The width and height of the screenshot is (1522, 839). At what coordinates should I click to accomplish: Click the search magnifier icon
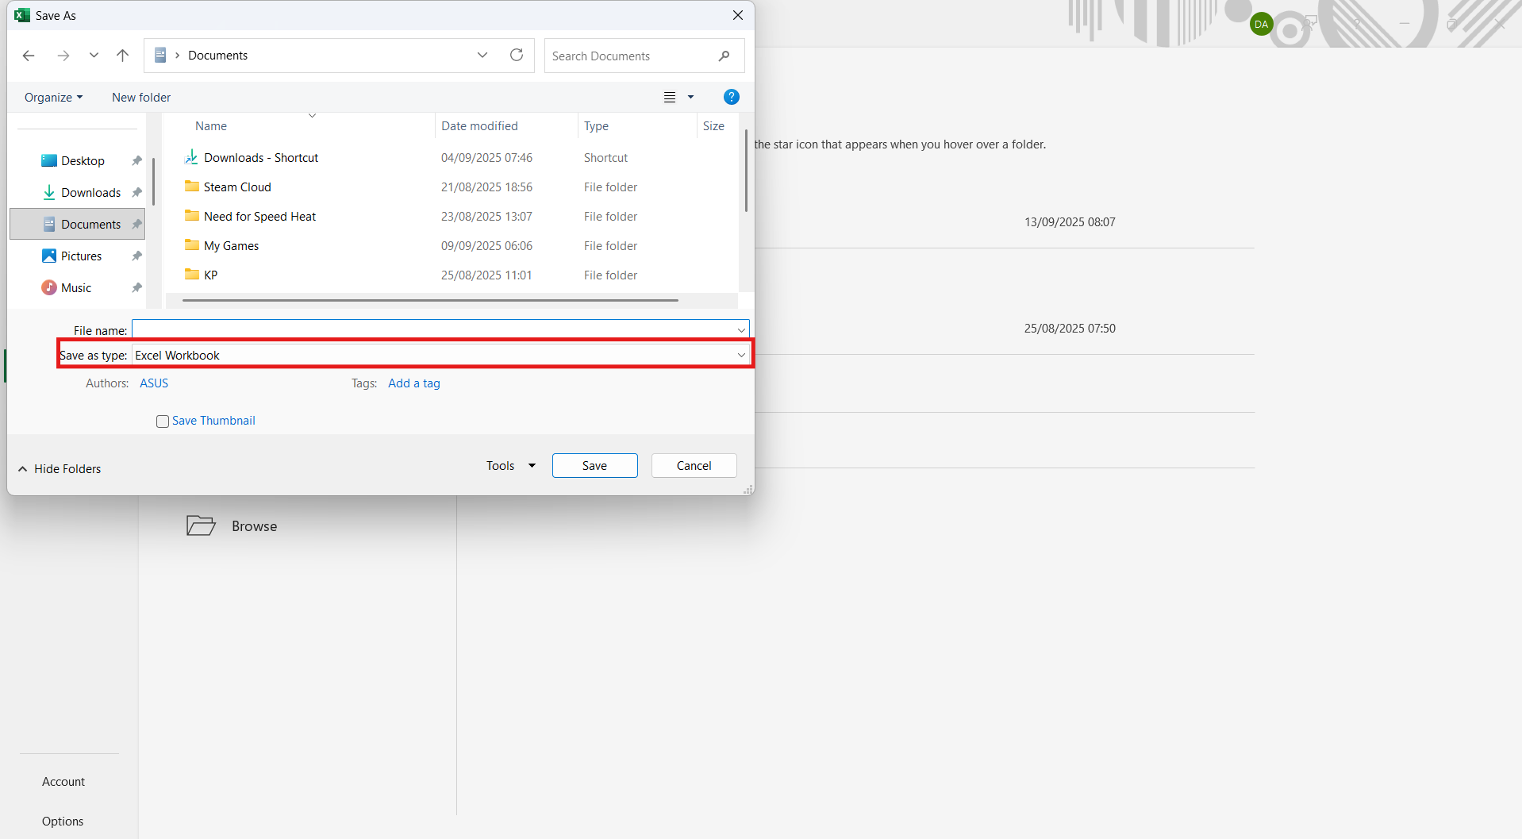724,56
